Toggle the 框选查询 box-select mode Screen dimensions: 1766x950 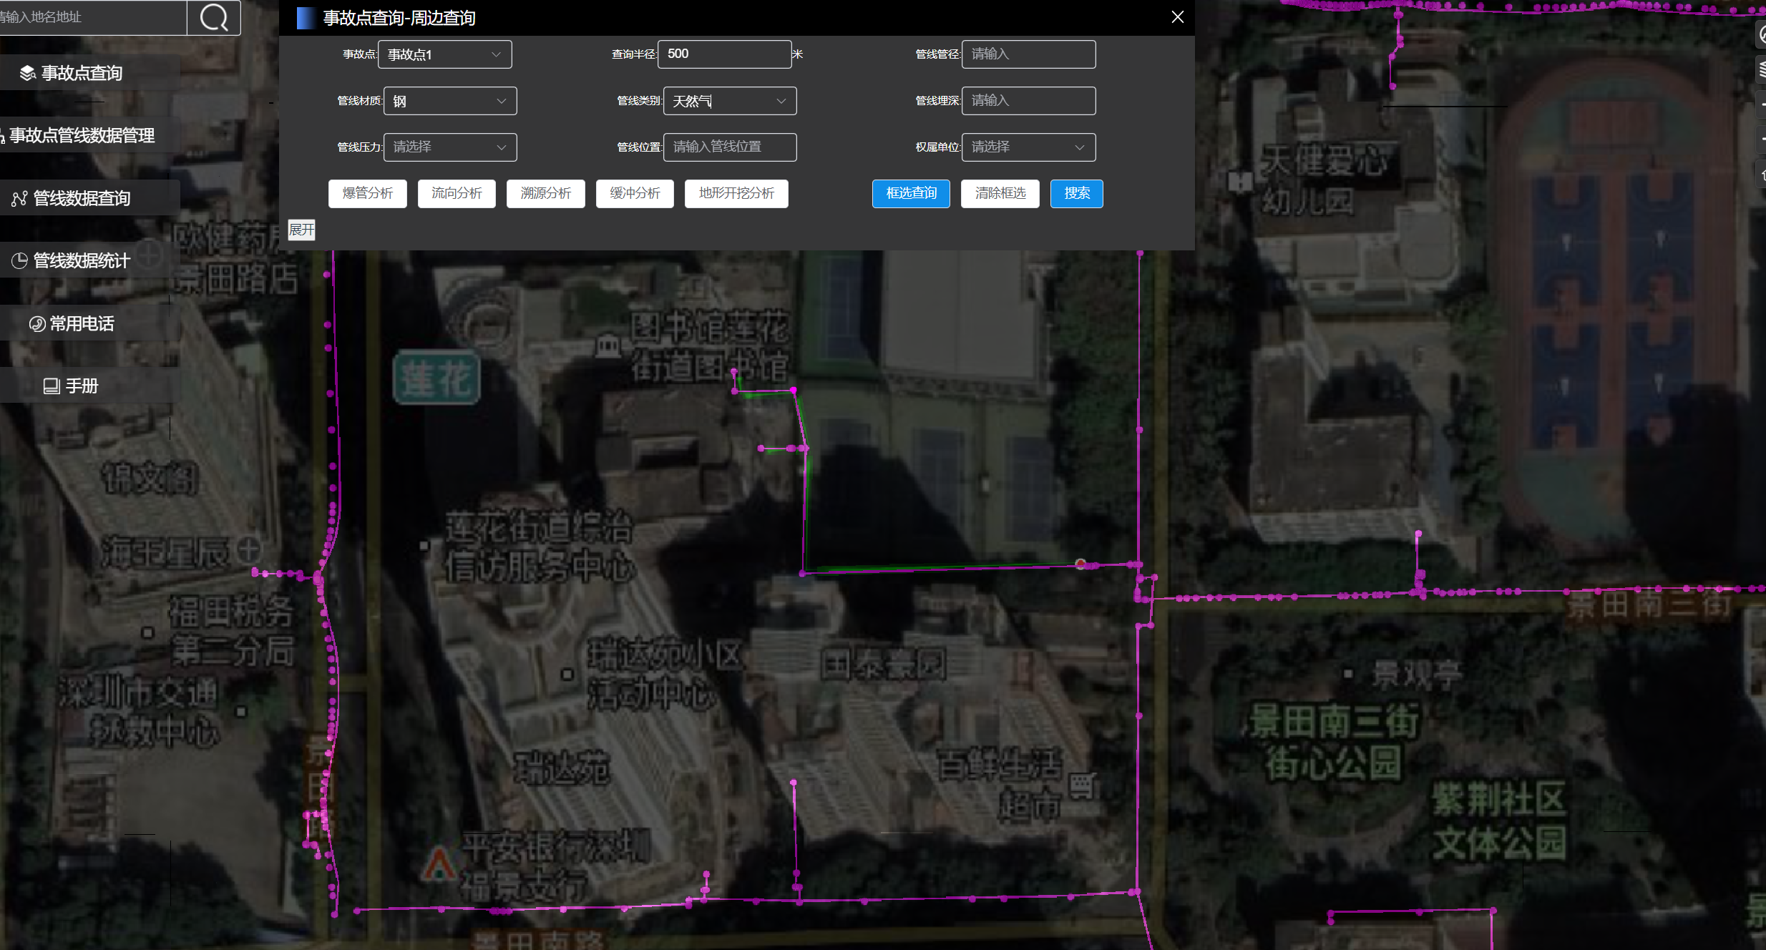coord(910,193)
